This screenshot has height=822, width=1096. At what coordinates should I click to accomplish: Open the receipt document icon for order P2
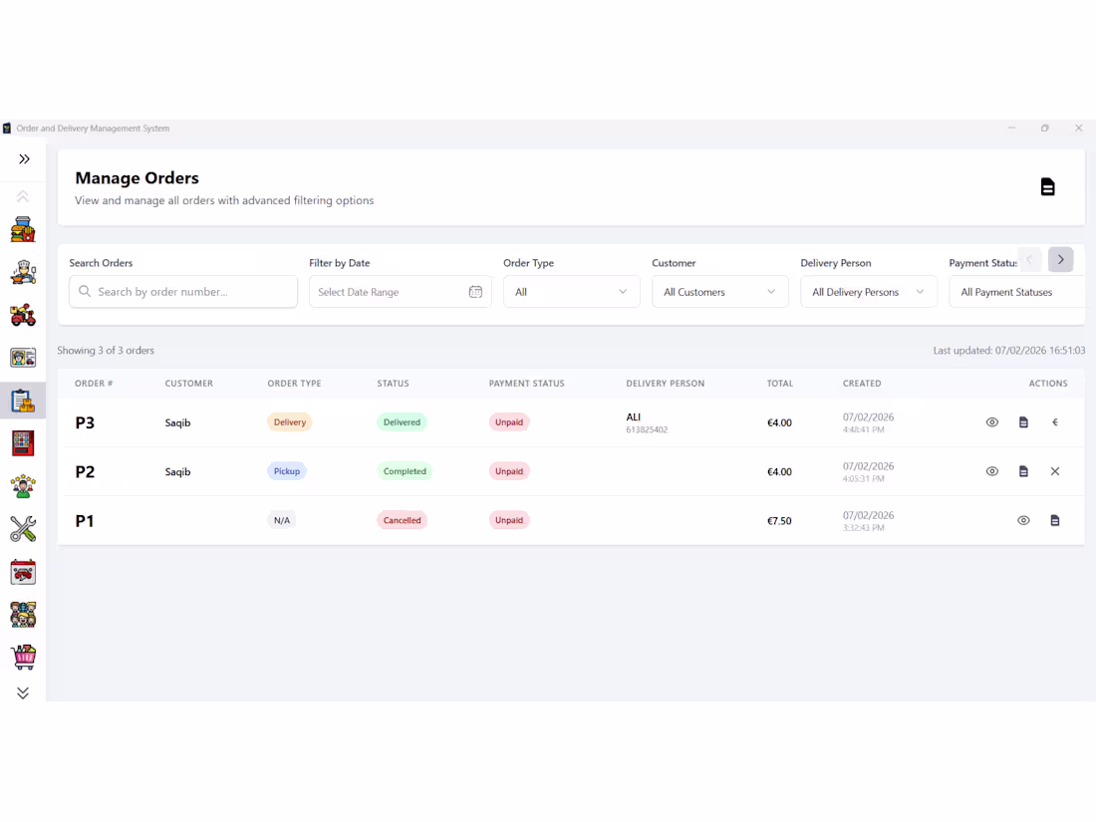point(1023,471)
